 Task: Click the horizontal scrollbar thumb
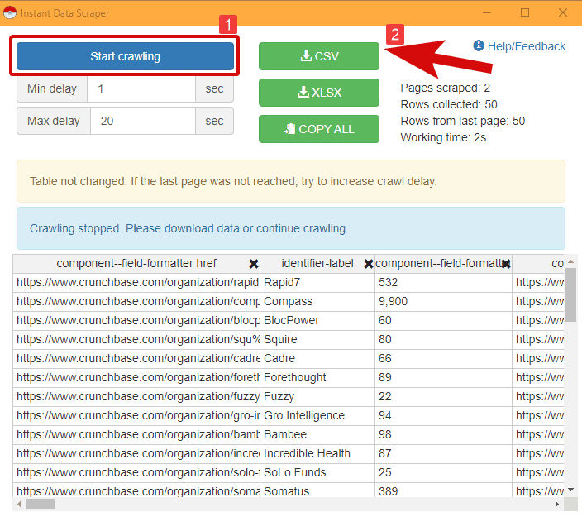tap(41, 504)
